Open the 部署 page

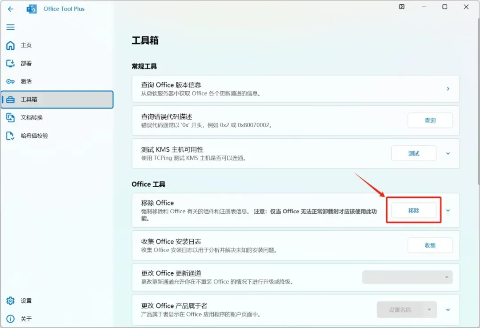[x=57, y=64]
